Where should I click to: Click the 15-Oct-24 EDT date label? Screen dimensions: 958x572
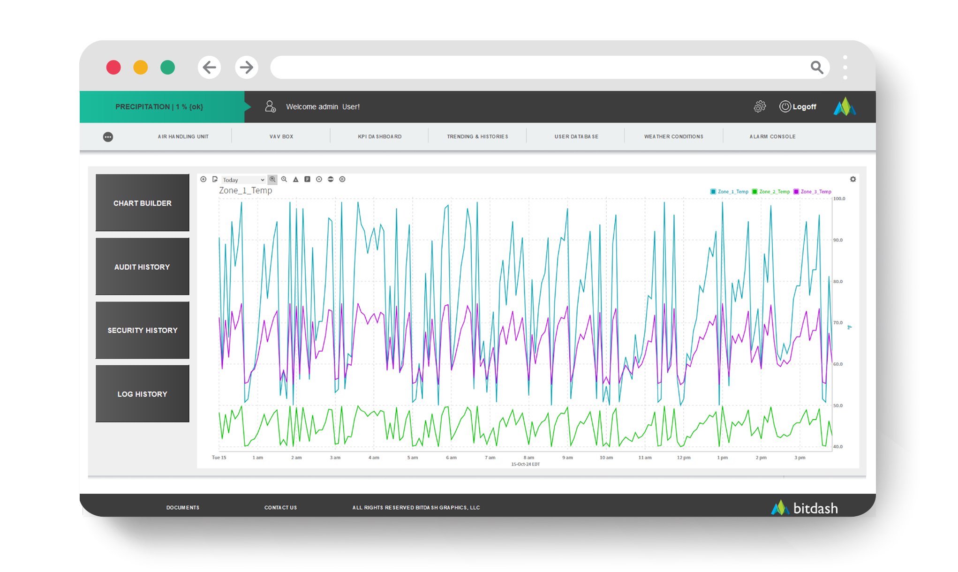[x=525, y=464]
